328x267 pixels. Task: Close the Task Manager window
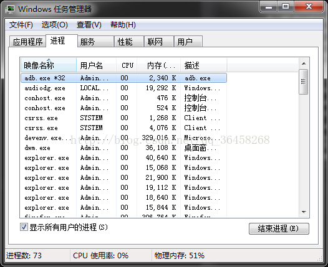[x=309, y=7]
